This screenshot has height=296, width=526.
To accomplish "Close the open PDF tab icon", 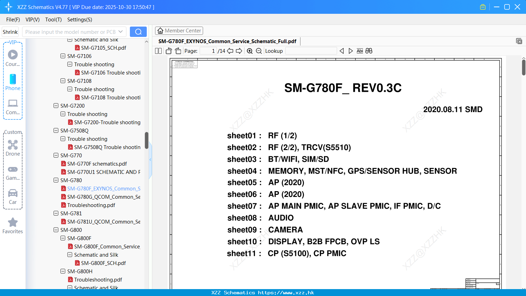I will pos(519,41).
